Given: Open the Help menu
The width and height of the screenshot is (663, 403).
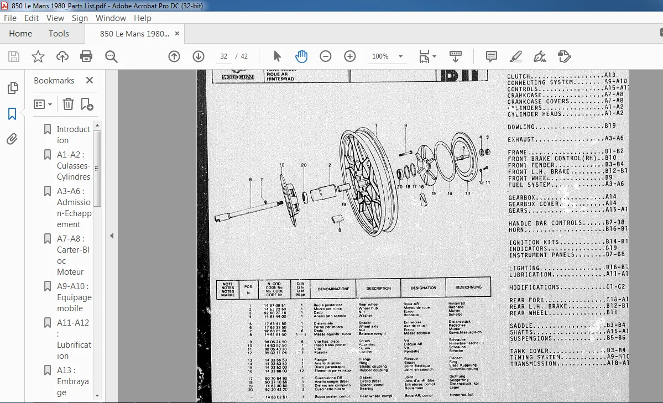Looking at the screenshot, I should click(x=143, y=18).
